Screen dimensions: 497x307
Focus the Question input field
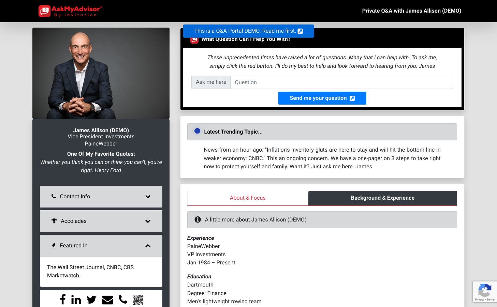(341, 82)
